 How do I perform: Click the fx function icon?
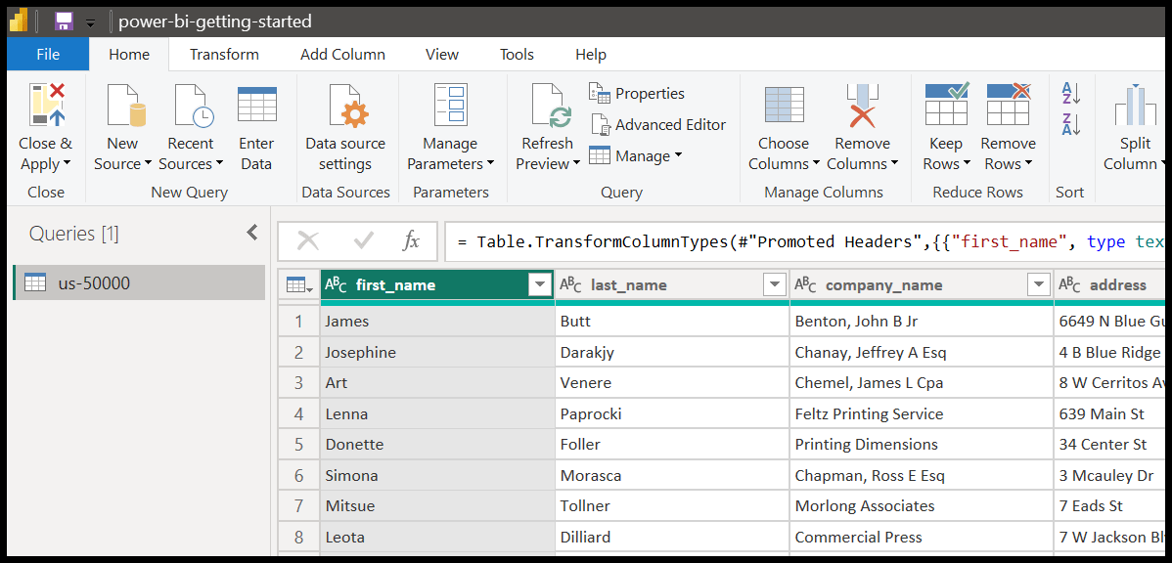pyautogui.click(x=411, y=240)
